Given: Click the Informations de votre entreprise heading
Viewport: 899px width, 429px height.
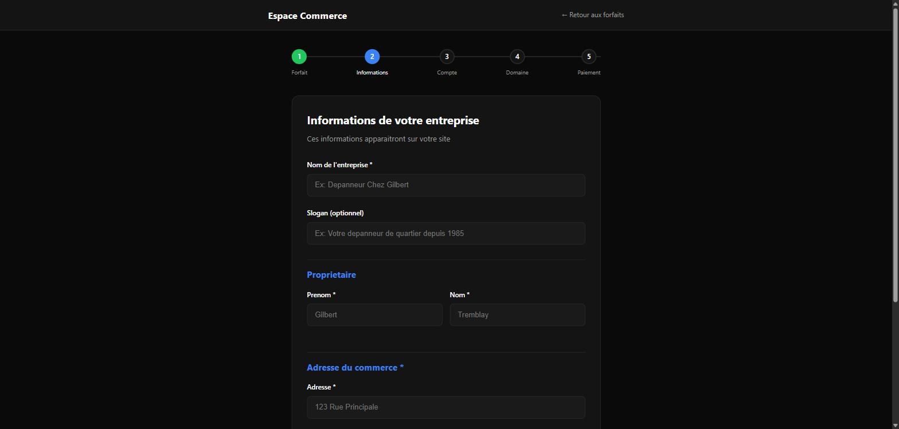Looking at the screenshot, I should [393, 120].
